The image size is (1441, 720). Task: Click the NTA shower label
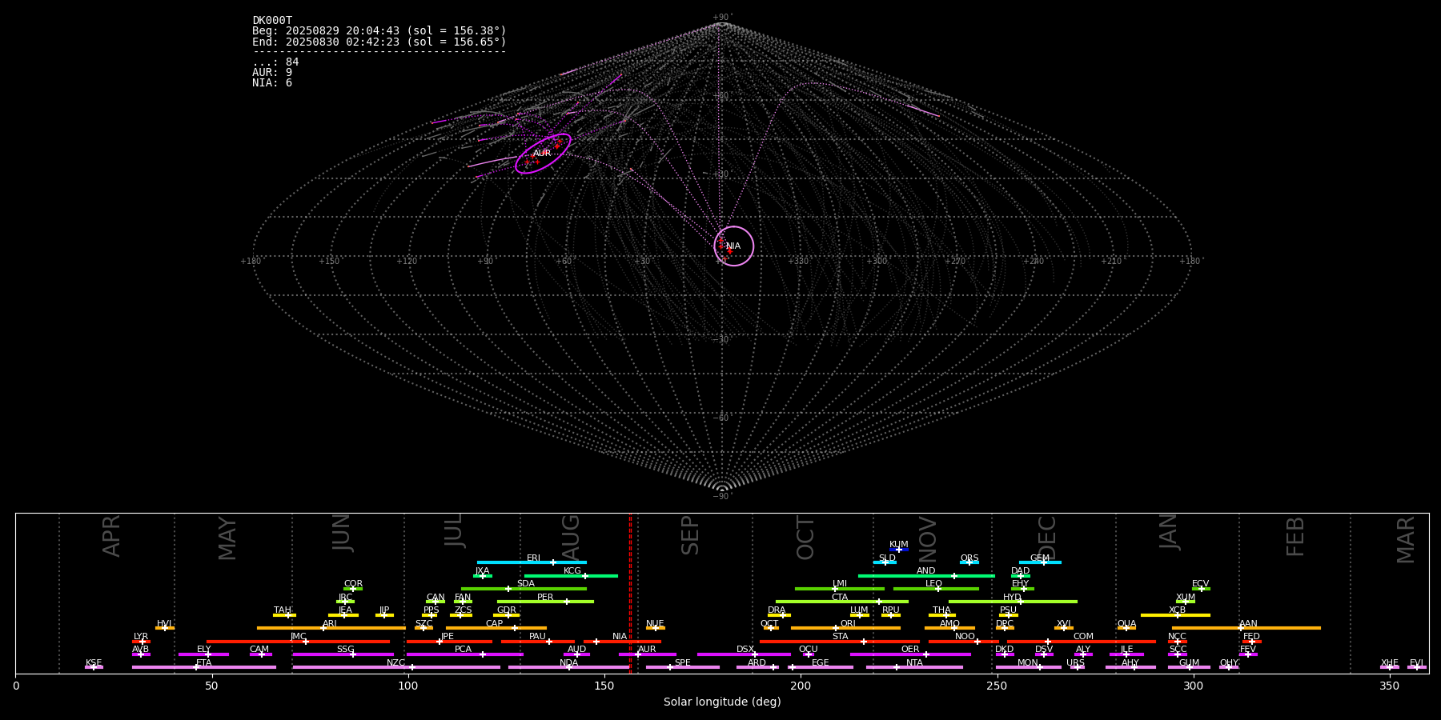coord(914,663)
